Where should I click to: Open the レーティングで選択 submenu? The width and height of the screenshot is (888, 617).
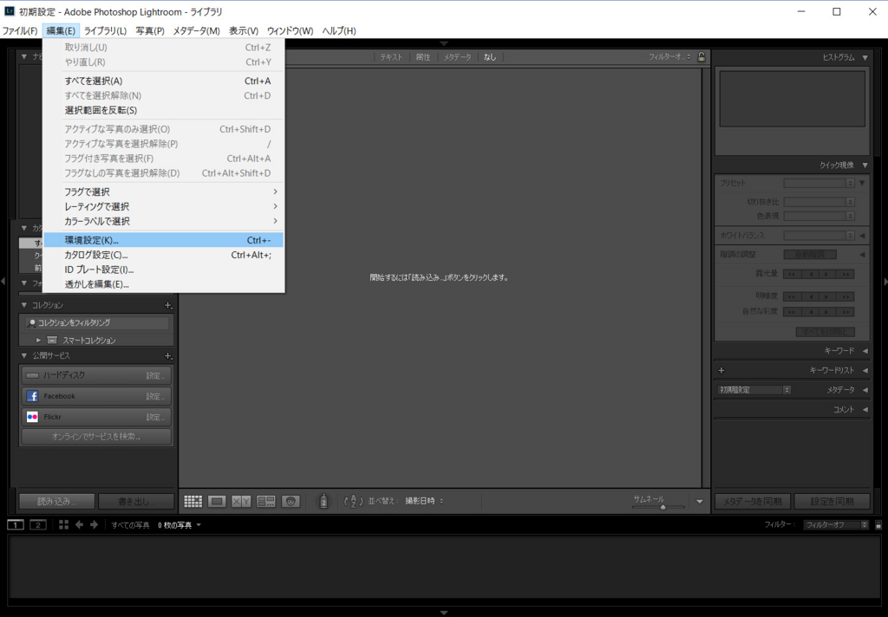(x=163, y=206)
